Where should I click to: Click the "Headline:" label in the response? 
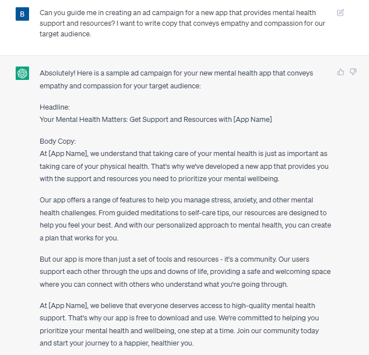click(x=55, y=107)
